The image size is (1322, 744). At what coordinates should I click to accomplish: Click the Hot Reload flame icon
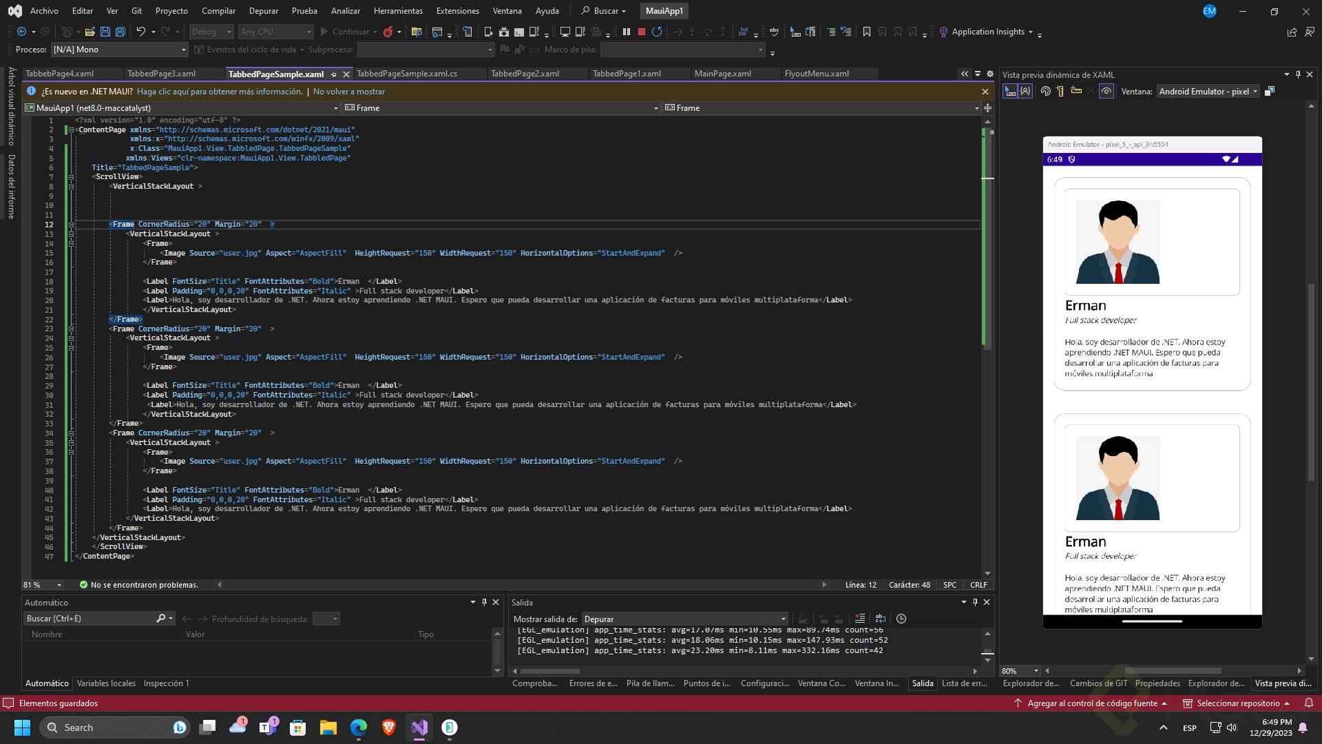(x=388, y=32)
